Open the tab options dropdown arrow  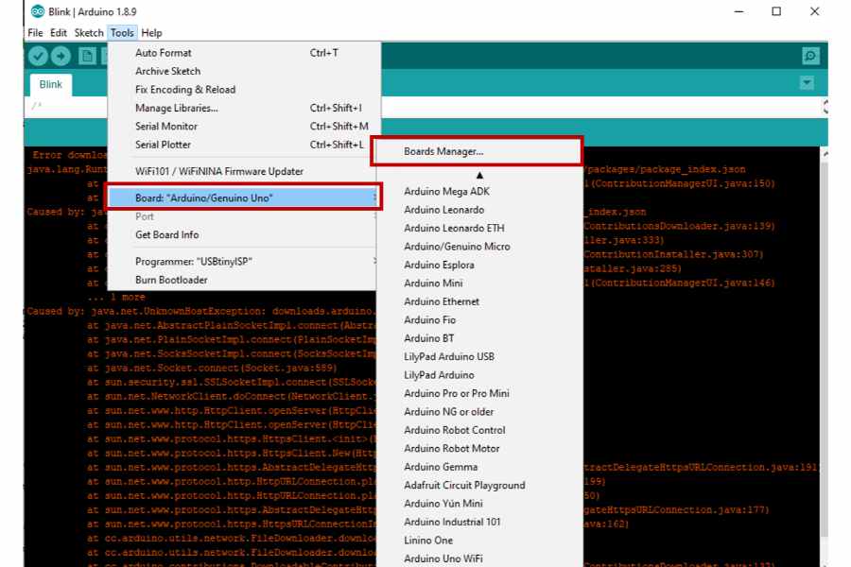tap(808, 83)
